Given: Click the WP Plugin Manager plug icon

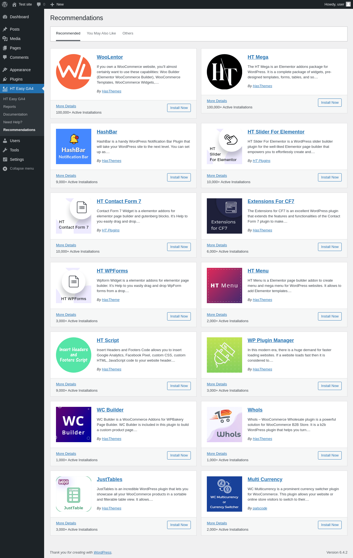Looking at the screenshot, I should (x=224, y=355).
